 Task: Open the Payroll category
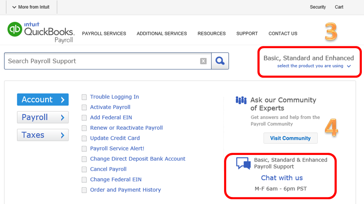point(43,117)
